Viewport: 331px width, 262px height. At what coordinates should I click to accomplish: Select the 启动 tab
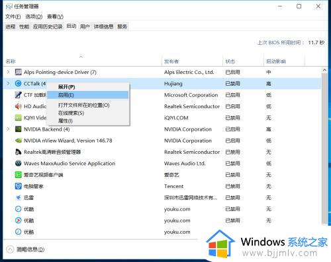[x=71, y=26]
